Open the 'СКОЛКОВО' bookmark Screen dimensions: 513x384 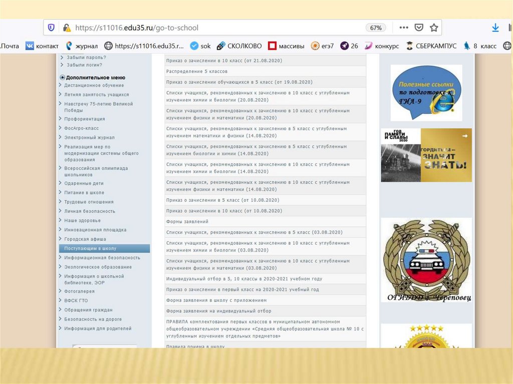pyautogui.click(x=239, y=46)
